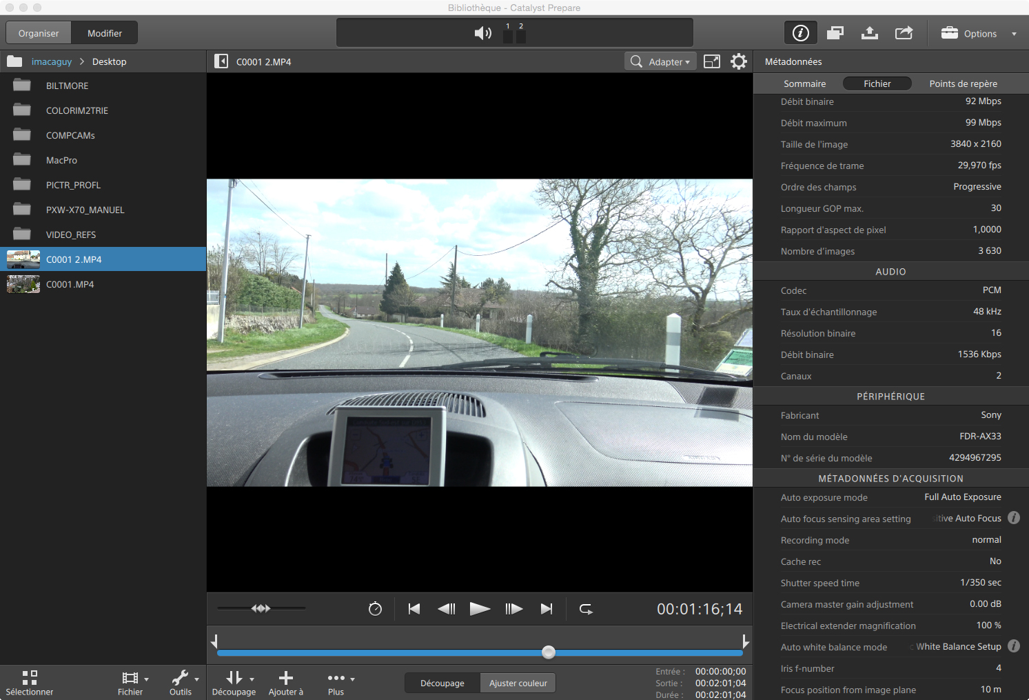
Task: Click the export upload icon
Action: click(x=870, y=32)
